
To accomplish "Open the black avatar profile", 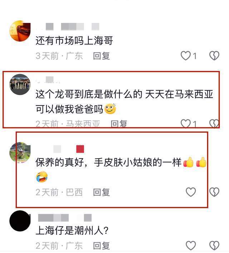I will (x=20, y=221).
